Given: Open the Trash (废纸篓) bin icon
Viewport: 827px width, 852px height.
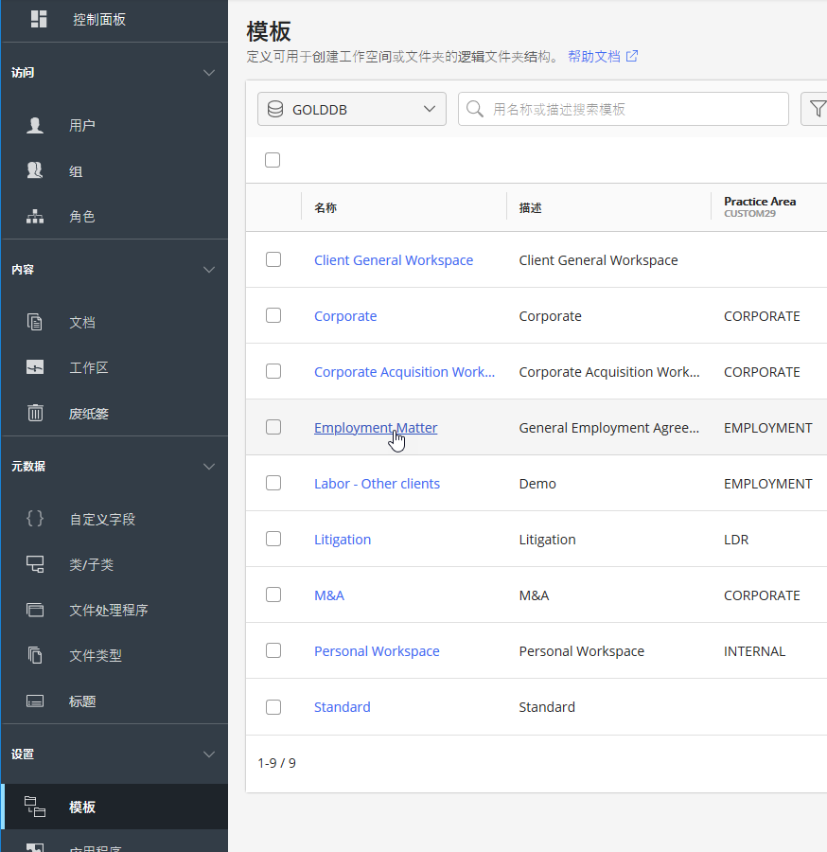Looking at the screenshot, I should click(35, 413).
